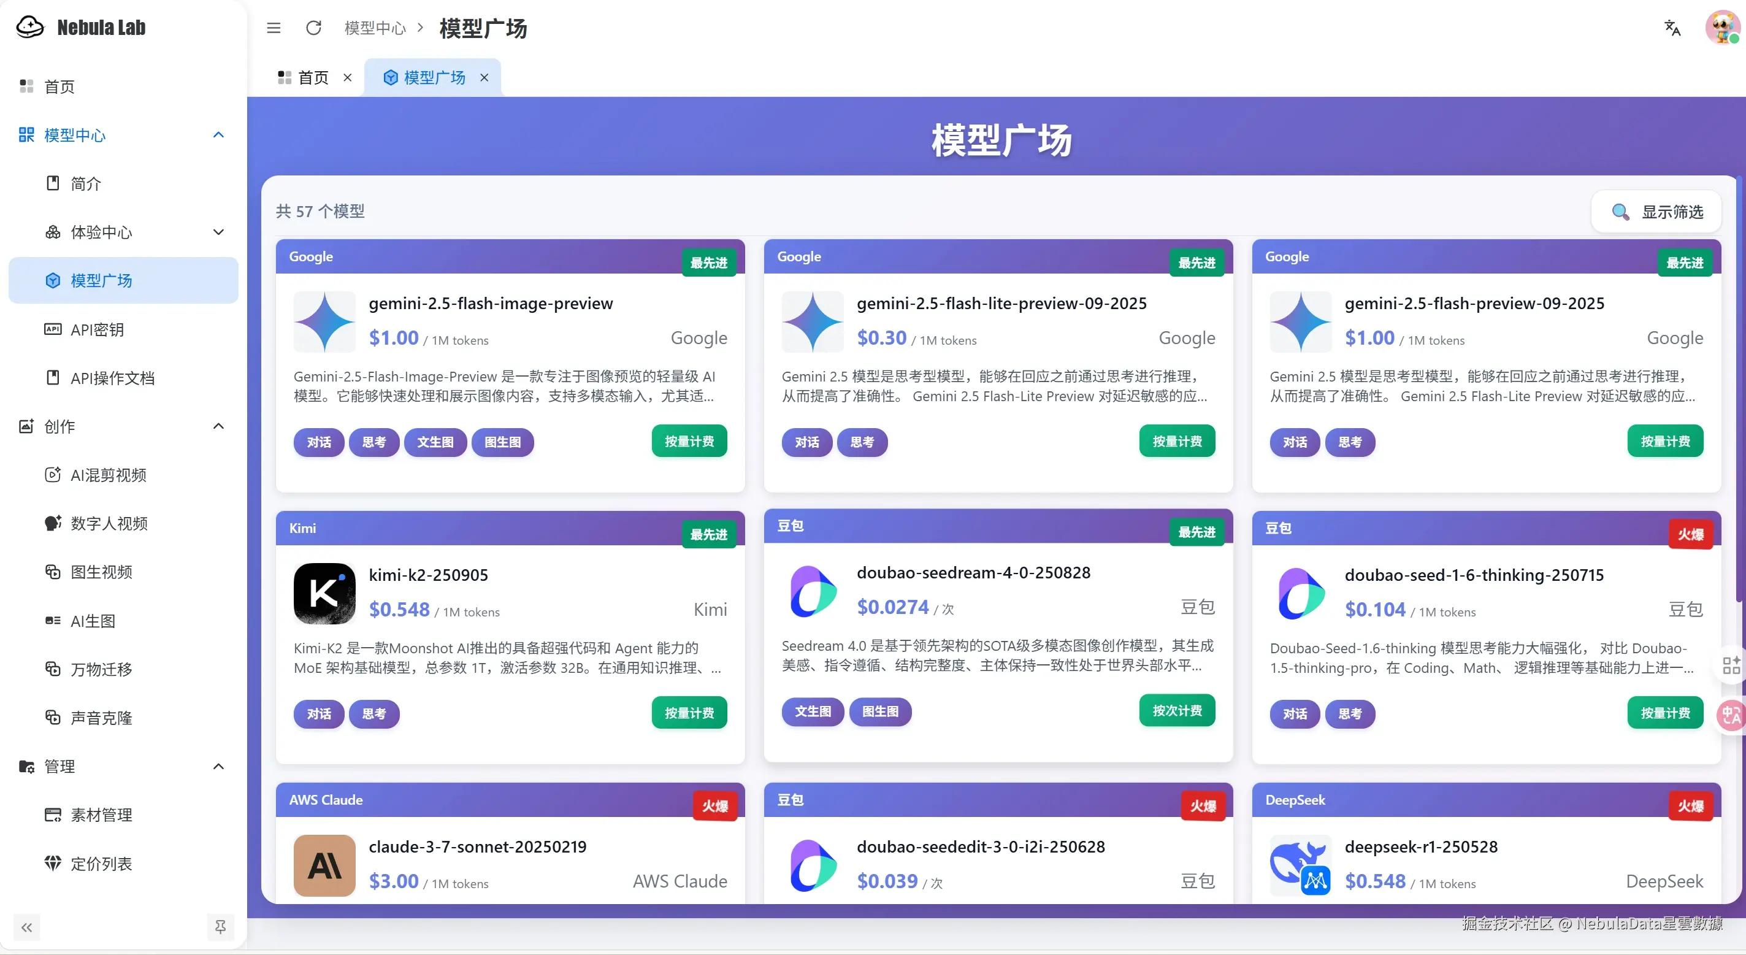Click 按次计费 button on doubao-seedream card

point(1177,710)
